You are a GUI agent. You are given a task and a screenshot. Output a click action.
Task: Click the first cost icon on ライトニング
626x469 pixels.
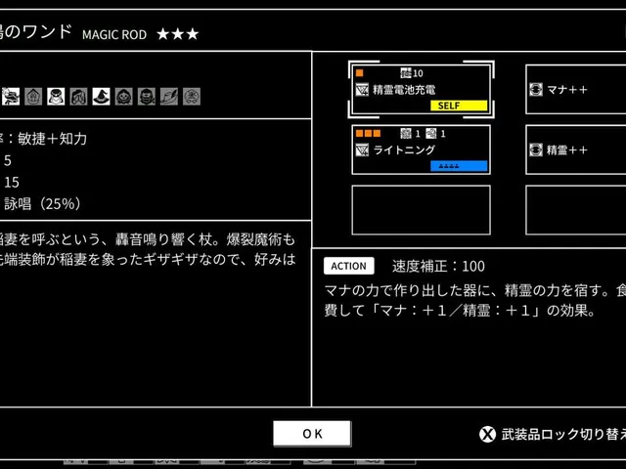click(x=406, y=134)
